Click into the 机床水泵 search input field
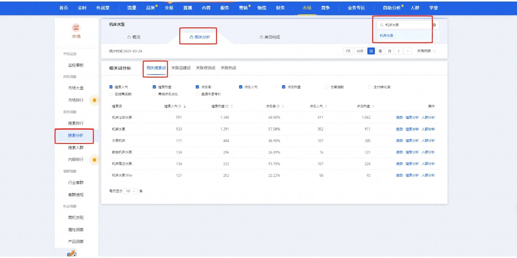The height and width of the screenshot is (258, 517). [x=408, y=25]
